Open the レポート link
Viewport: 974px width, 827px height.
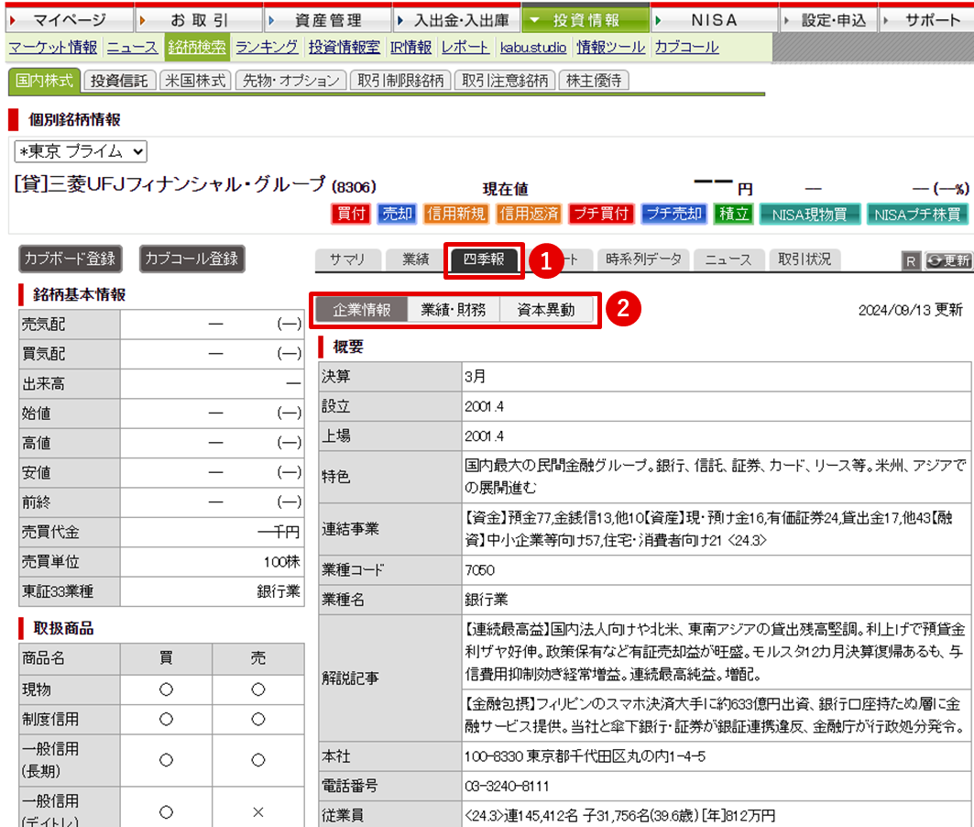tap(465, 48)
